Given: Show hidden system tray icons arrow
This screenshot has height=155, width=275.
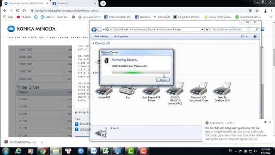Looking at the screenshot, I should 236,151.
